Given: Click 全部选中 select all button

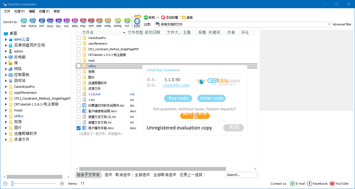Looking at the screenshot, I should (x=142, y=175).
